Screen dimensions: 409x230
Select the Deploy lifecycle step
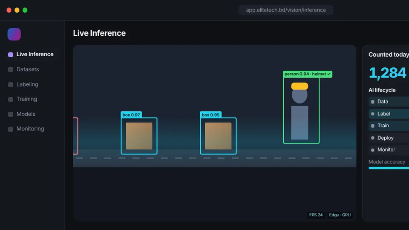coord(389,138)
